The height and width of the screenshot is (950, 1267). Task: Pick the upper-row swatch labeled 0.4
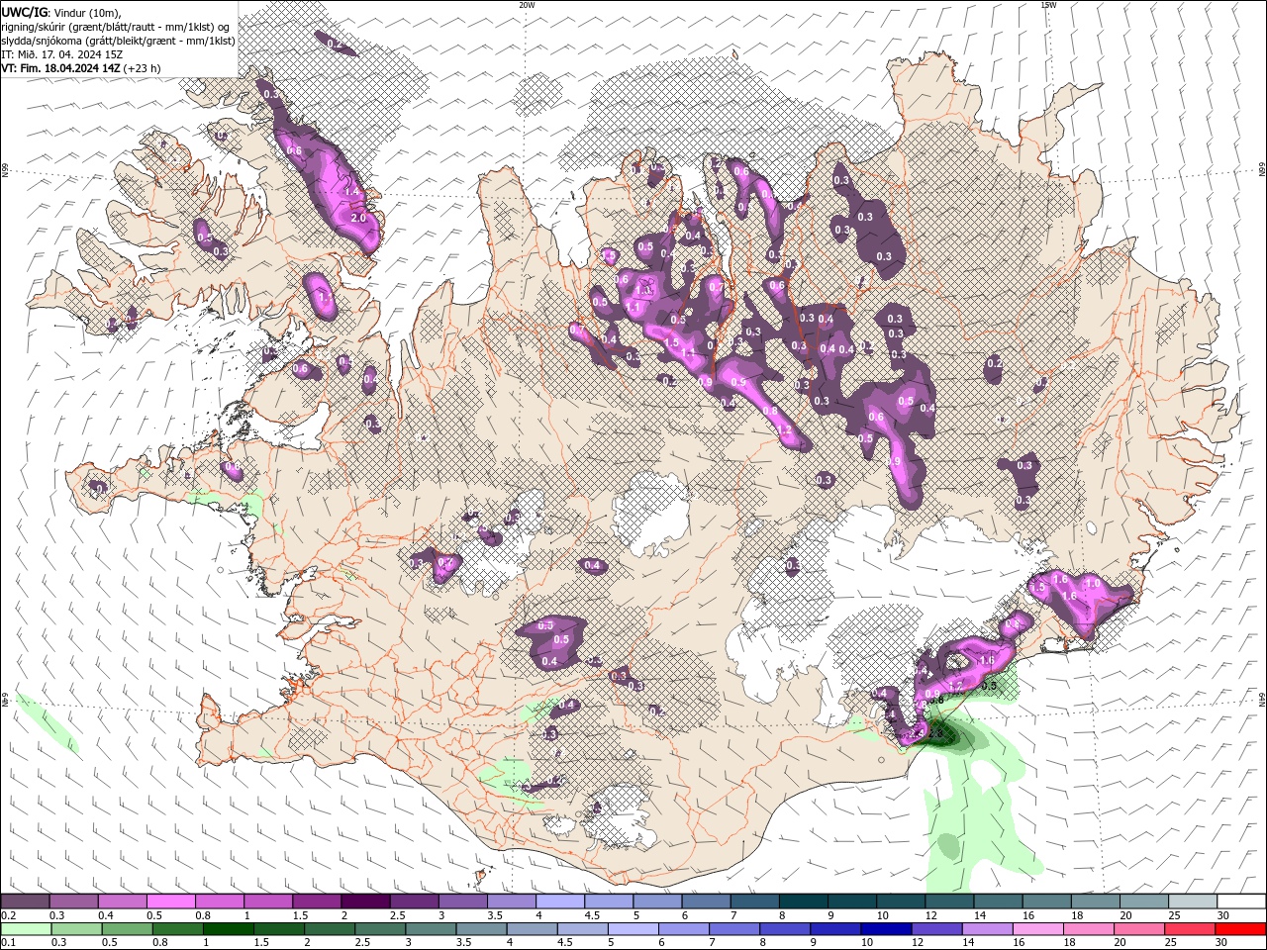[x=122, y=902]
